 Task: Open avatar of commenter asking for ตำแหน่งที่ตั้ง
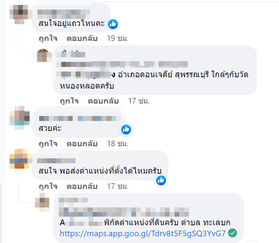pos(20,160)
